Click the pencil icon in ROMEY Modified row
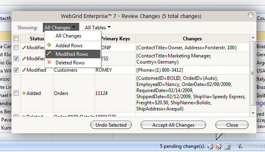265x152 pixels. [24, 70]
